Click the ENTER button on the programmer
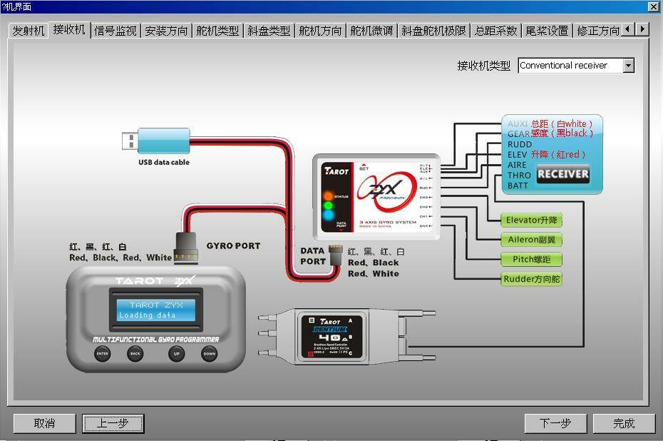Image resolution: width=663 pixels, height=441 pixels. coord(103,353)
